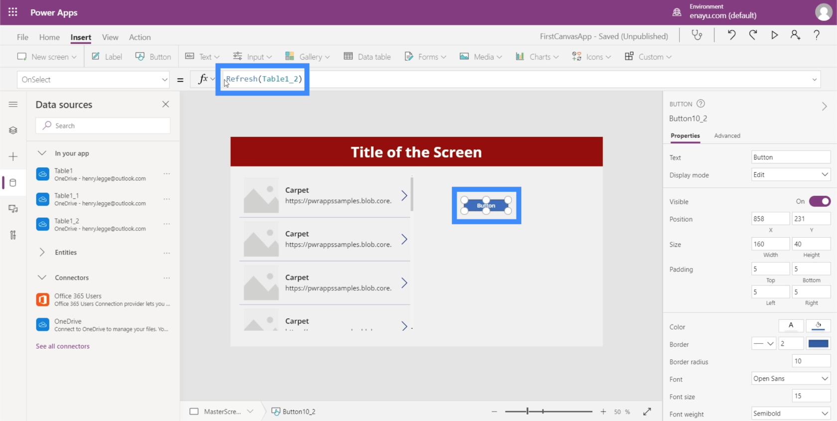837x421 pixels.
Task: Click the data sources Search field
Action: pos(103,126)
